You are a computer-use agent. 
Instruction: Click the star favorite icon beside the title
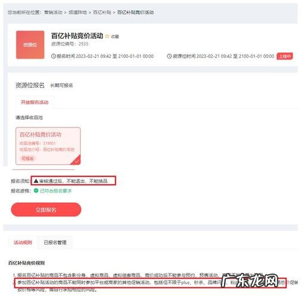click(107, 36)
